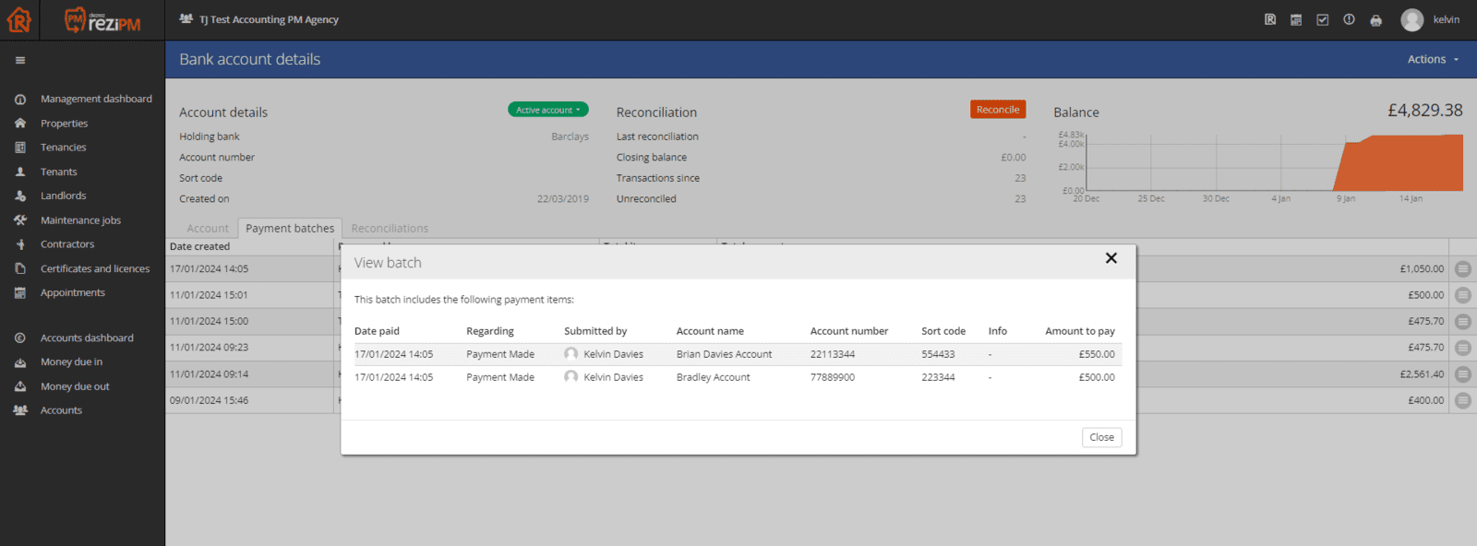Click the £4,829.38 balance figure

coord(1424,111)
